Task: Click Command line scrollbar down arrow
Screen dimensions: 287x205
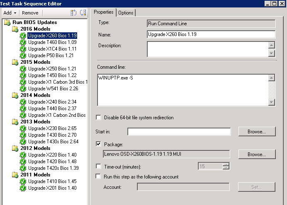Action: 272,102
